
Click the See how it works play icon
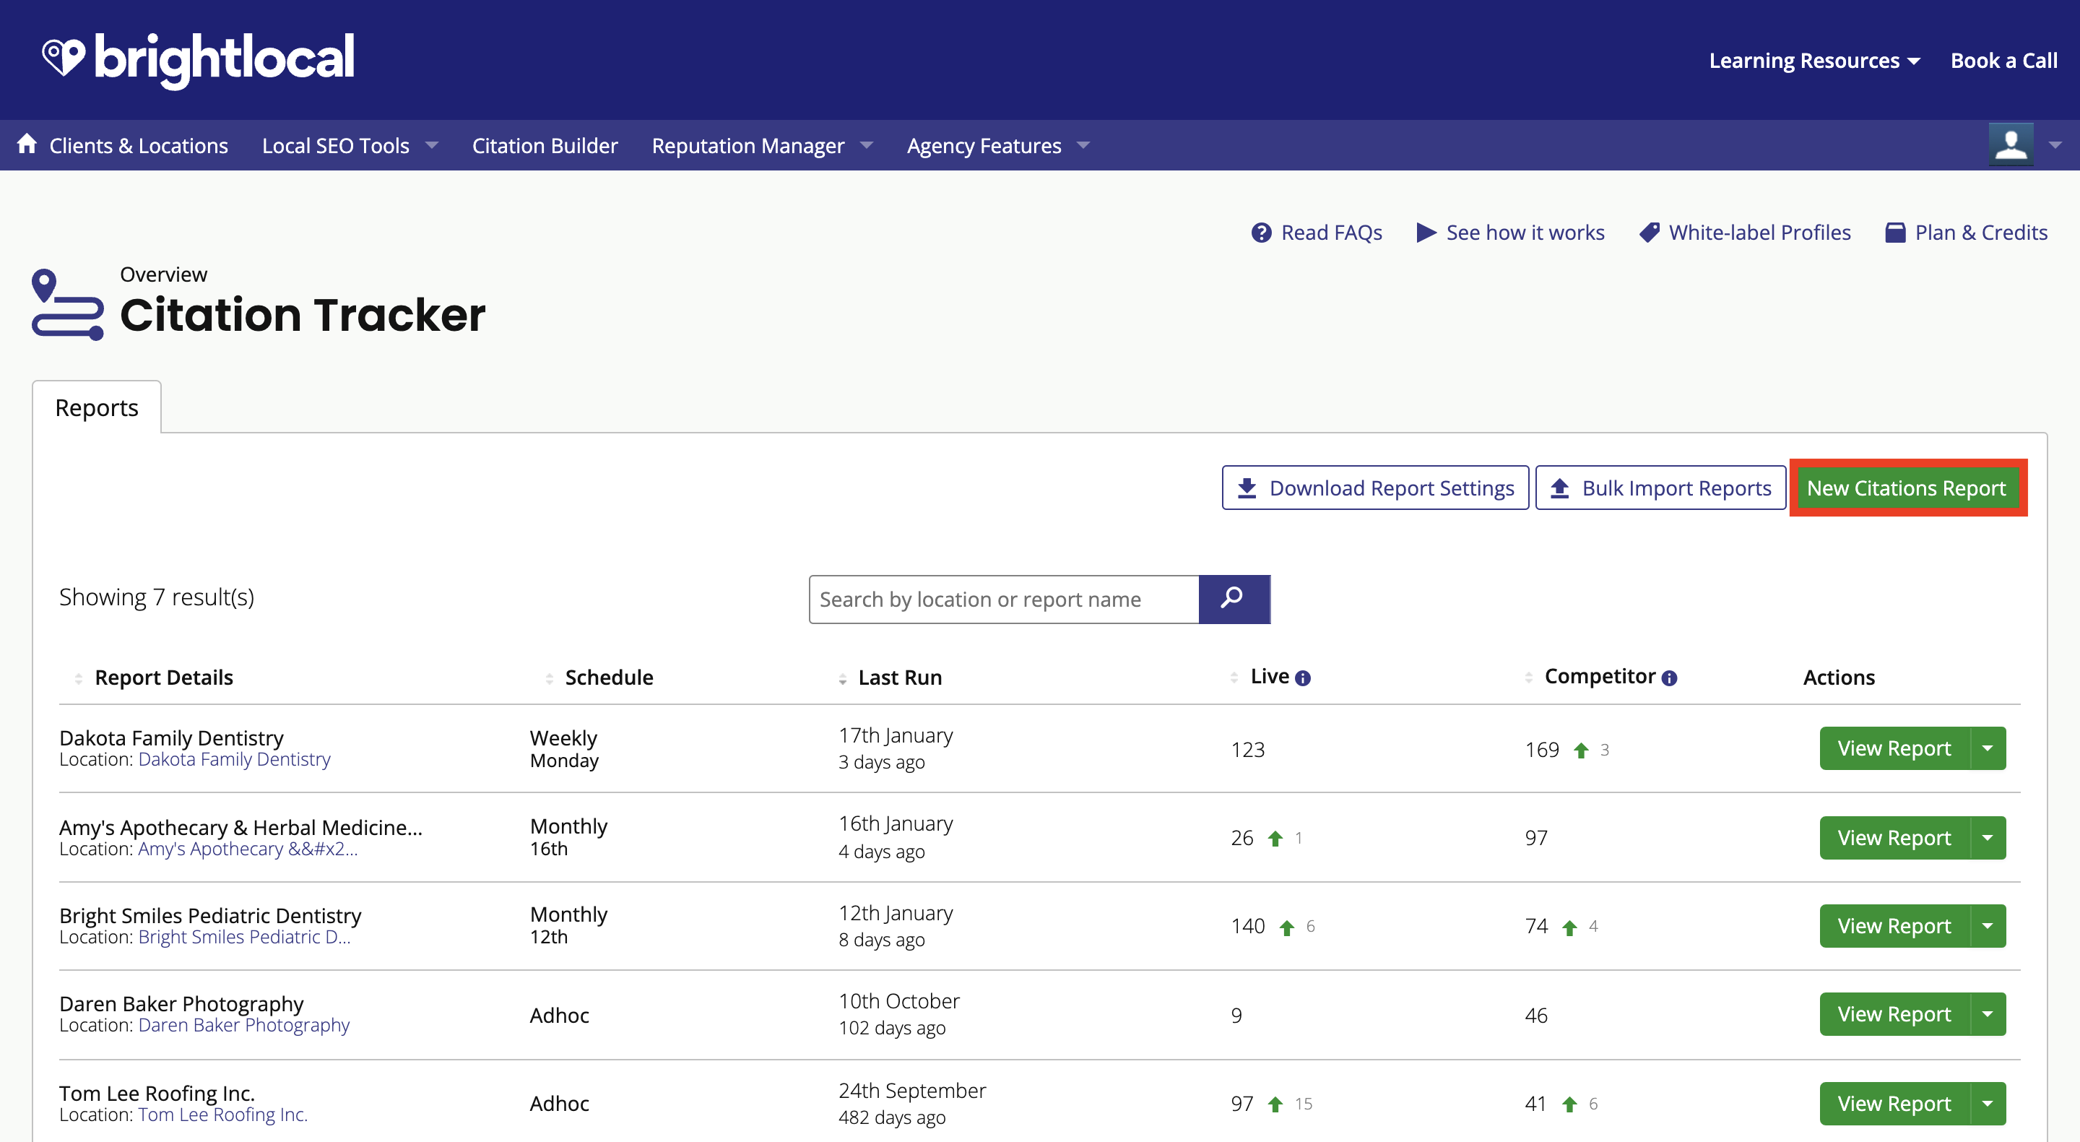pos(1426,230)
